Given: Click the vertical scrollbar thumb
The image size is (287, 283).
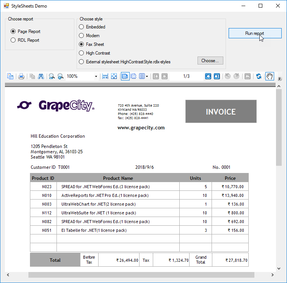Looking at the screenshot, I should (279, 127).
